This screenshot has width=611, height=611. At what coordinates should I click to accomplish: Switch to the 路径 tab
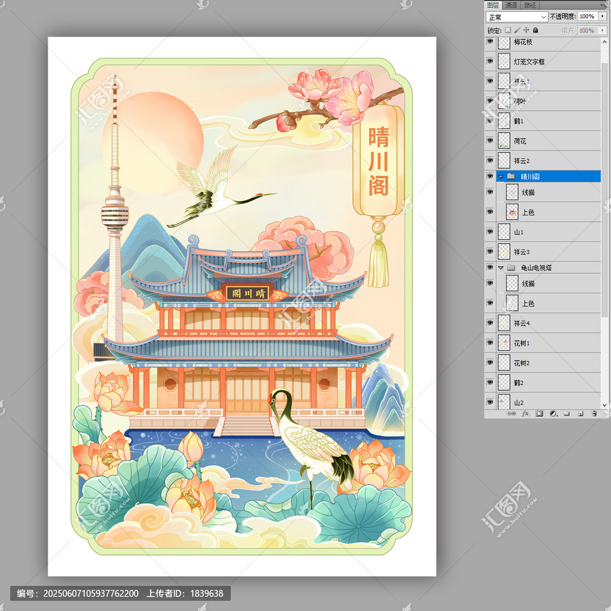[530, 5]
